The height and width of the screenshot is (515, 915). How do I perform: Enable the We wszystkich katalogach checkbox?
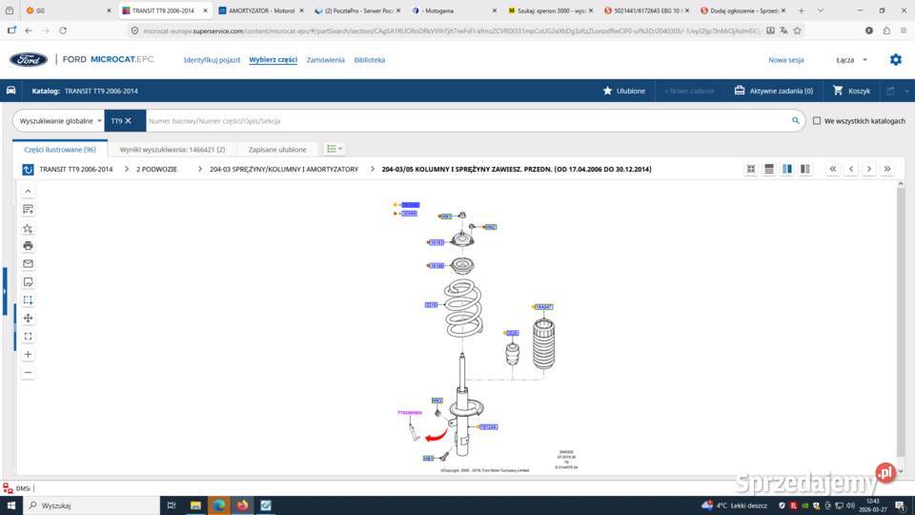pyautogui.click(x=817, y=121)
